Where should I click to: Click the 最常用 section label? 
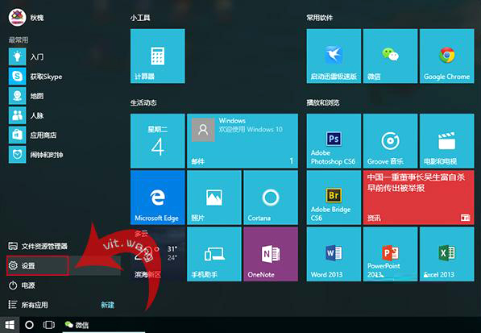(x=19, y=40)
